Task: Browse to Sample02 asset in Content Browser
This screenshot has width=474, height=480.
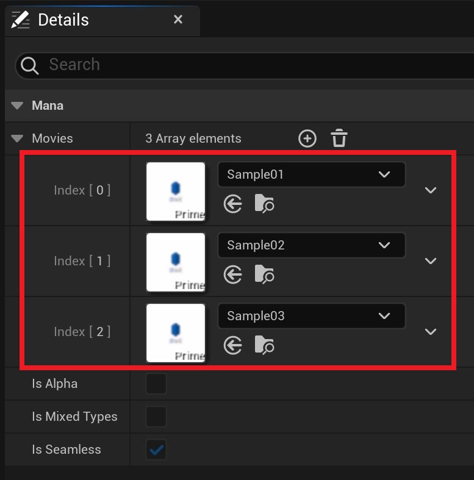Action: point(264,274)
